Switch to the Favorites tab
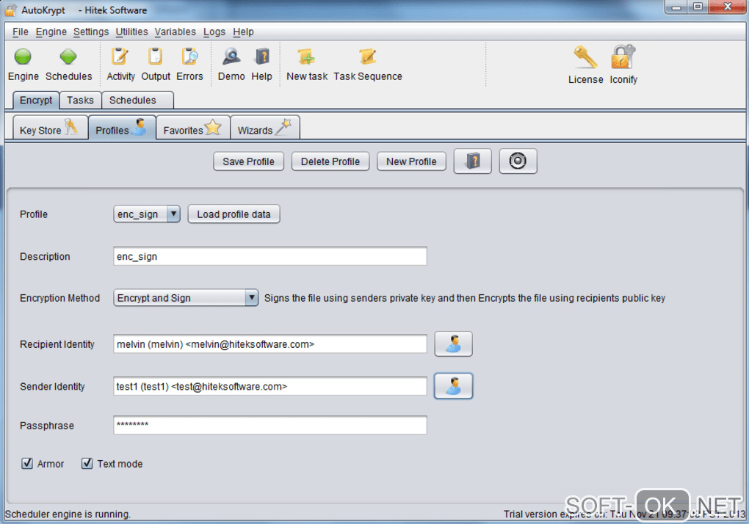 click(192, 128)
